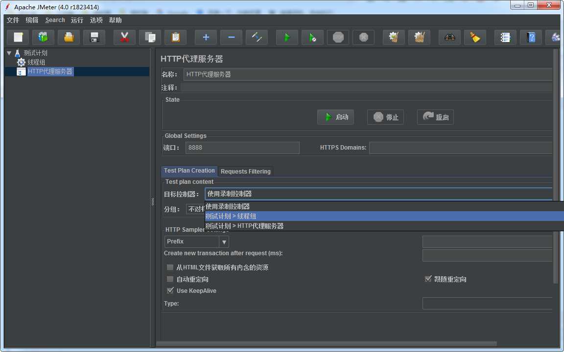Image resolution: width=564 pixels, height=352 pixels.
Task: Click the 重启 restart proxy button
Action: point(435,117)
